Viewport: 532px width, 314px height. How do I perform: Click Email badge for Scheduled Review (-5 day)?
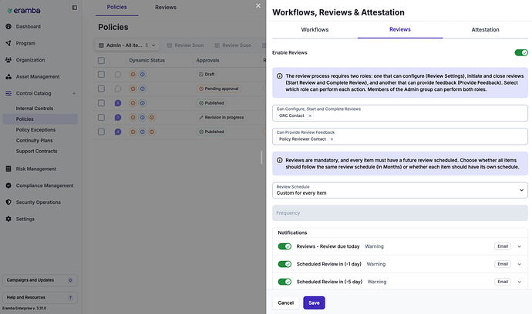(503, 282)
